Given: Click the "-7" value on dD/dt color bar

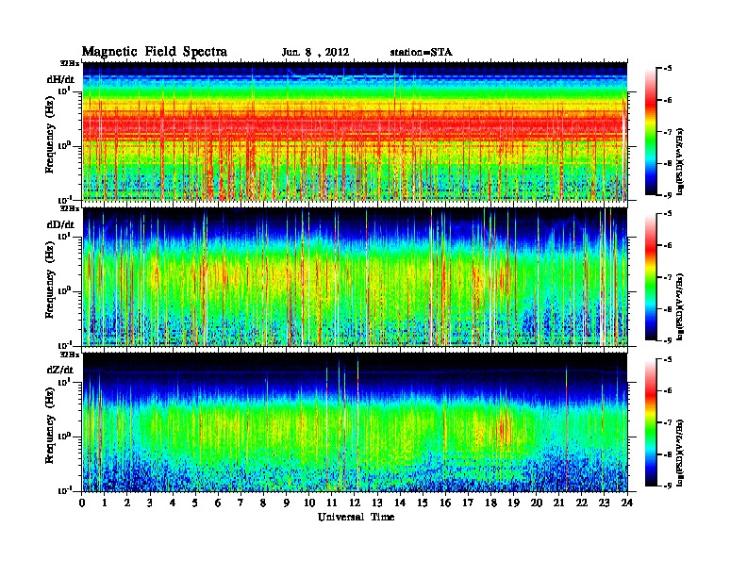Looking at the screenshot, I should (x=668, y=277).
